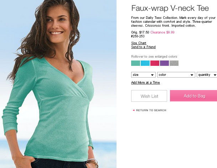The width and height of the screenshot is (217, 168).
Task: Choose the sky blue color swatch
Action: pyautogui.click(x=145, y=63)
